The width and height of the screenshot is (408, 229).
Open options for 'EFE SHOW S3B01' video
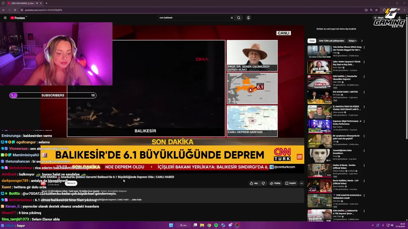pyautogui.click(x=364, y=92)
